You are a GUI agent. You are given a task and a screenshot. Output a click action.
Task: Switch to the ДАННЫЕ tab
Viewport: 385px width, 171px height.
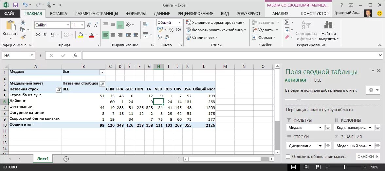[162, 14]
